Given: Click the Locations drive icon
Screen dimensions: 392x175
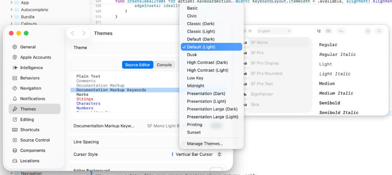Looking at the screenshot, I should 15,161.
